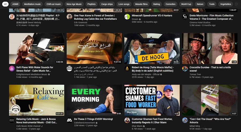Viewport: 241px width, 132px height.
Task: Open Relaxing Cafe Music video title
Action: coord(37,121)
